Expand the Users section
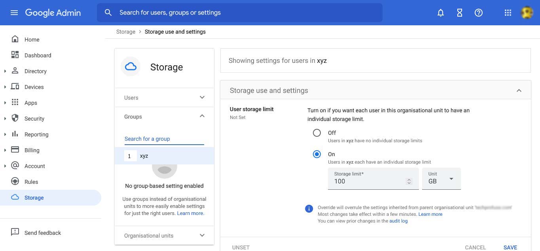 [x=202, y=97]
